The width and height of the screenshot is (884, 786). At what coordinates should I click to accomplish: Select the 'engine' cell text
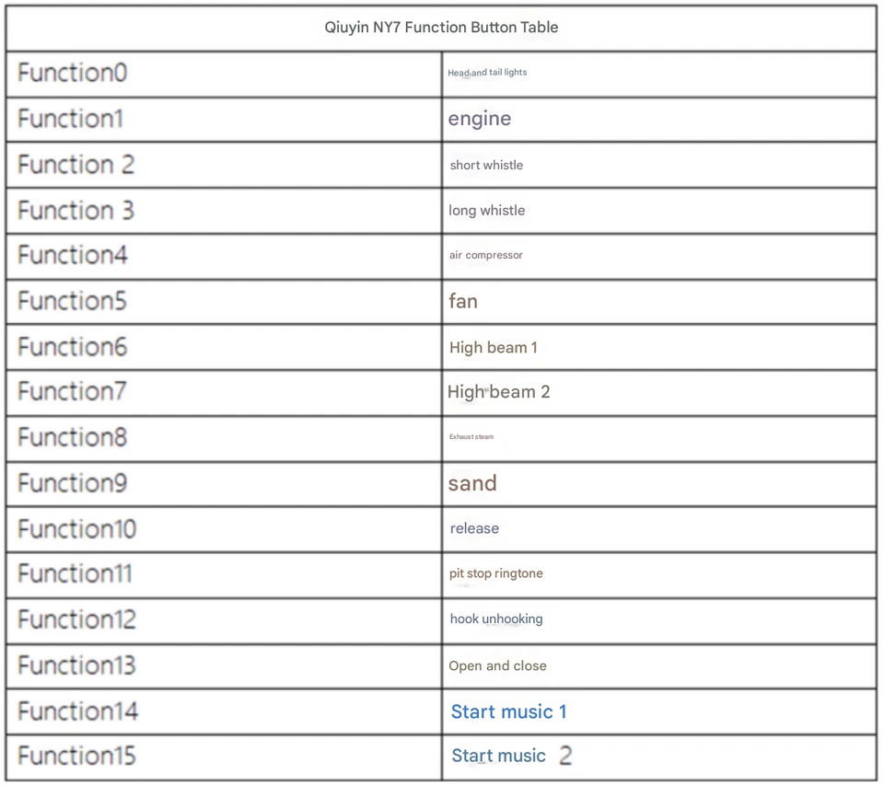point(480,119)
